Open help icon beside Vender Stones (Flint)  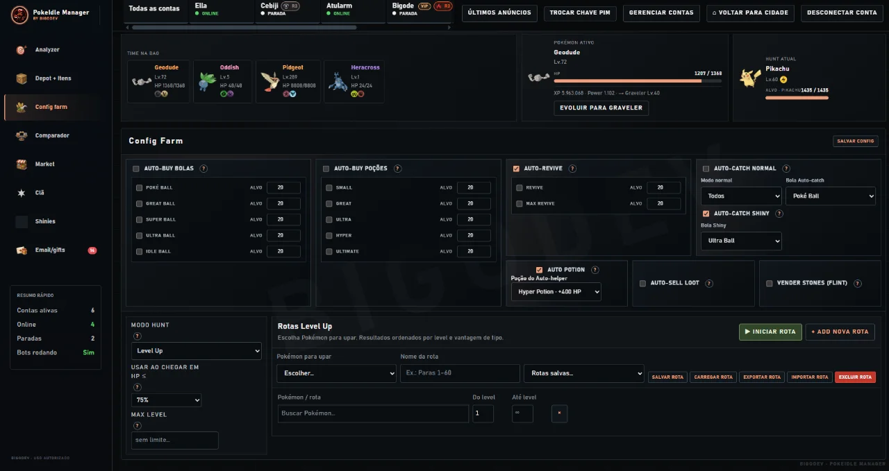click(x=858, y=283)
